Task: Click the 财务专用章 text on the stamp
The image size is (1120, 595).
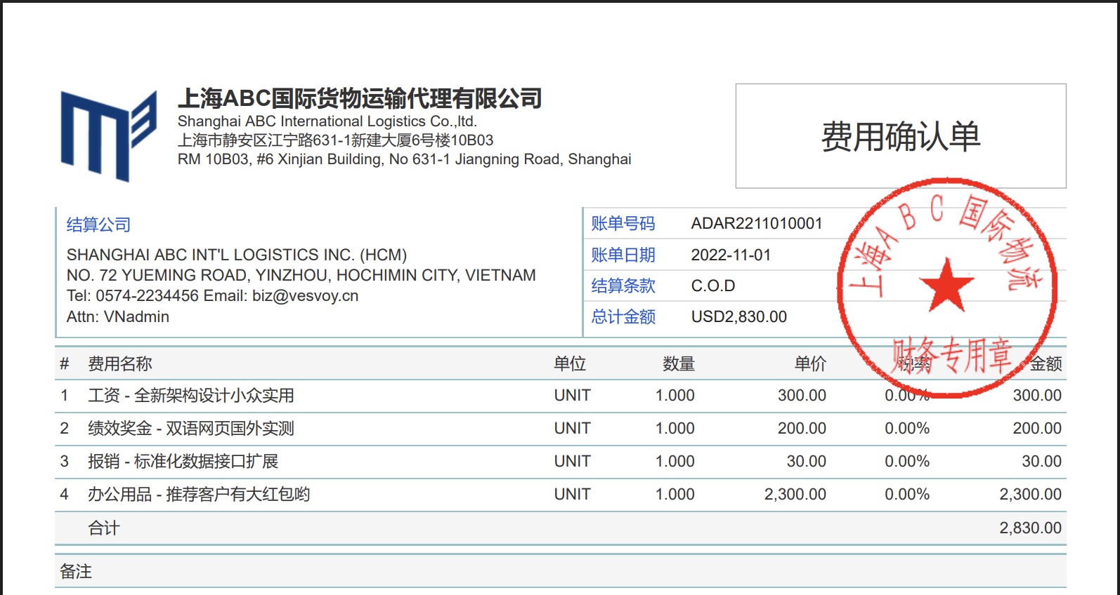Action: click(951, 355)
